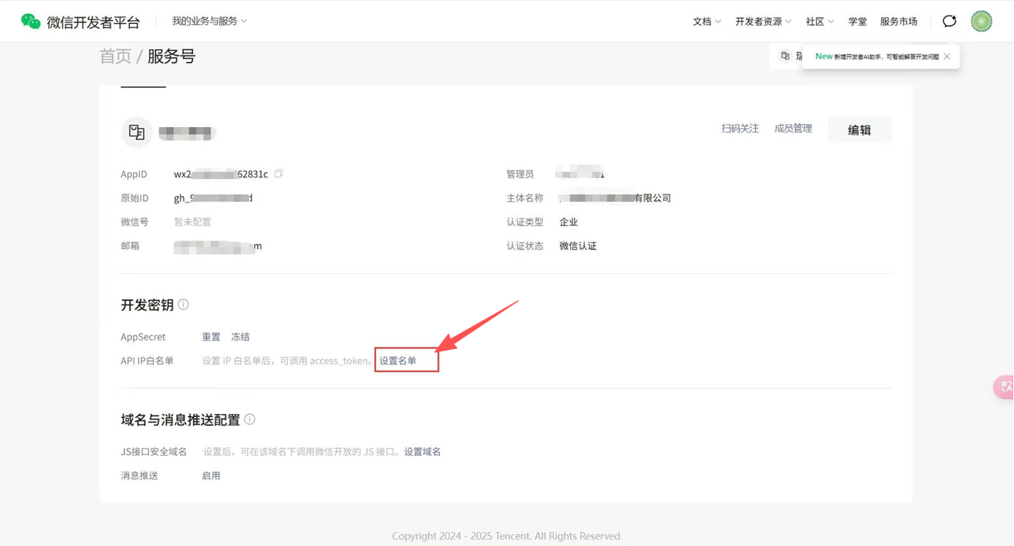The height and width of the screenshot is (546, 1014).
Task: Click the icon left of the New notification
Action: (785, 56)
